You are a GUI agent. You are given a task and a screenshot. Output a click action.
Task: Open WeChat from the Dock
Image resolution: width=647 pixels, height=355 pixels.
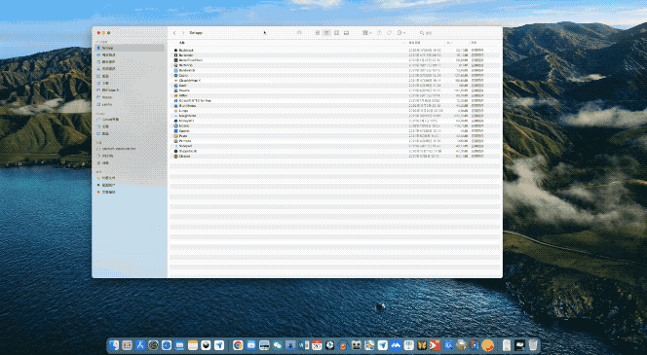pyautogui.click(x=278, y=345)
